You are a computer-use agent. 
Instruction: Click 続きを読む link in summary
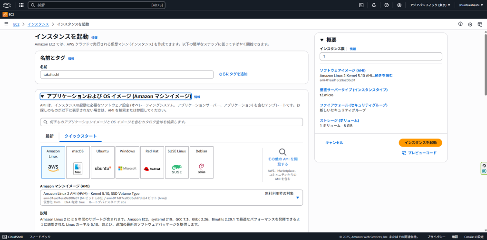(384, 76)
